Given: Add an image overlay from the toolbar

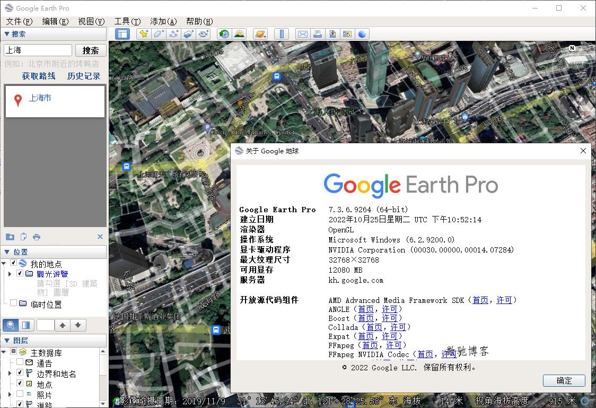Looking at the screenshot, I should 189,34.
